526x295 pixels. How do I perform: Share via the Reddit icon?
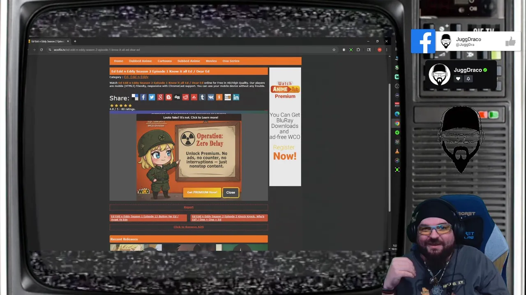(x=185, y=97)
